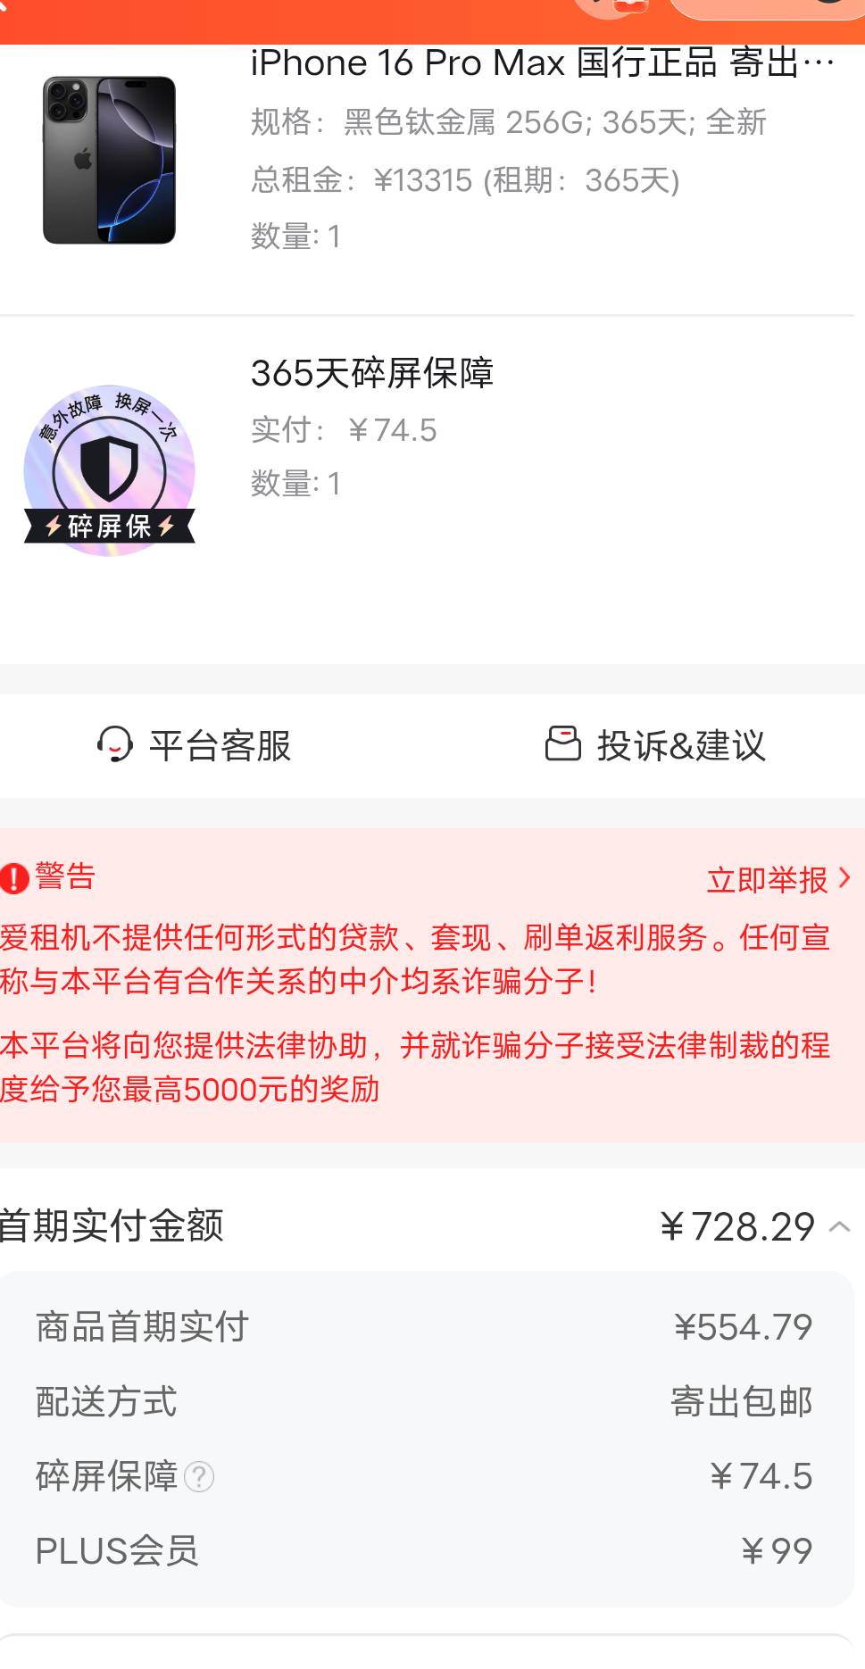Tap the 商品首期实付 ￥554.79 row
The width and height of the screenshot is (865, 1669).
pyautogui.click(x=425, y=1327)
